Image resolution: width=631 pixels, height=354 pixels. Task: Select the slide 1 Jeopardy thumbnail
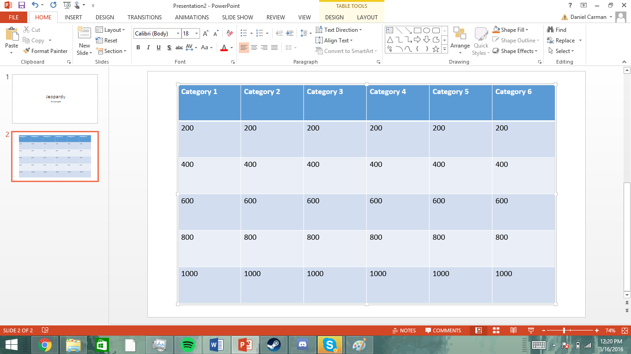coord(55,99)
